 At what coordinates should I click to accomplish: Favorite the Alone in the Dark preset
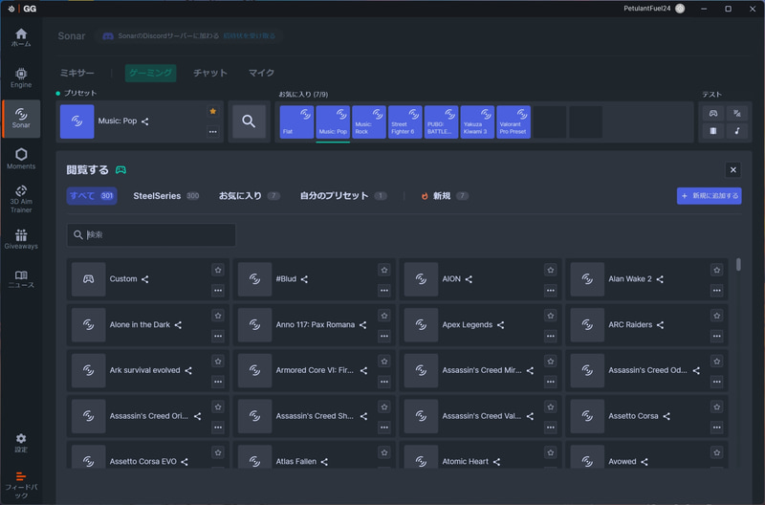(218, 316)
